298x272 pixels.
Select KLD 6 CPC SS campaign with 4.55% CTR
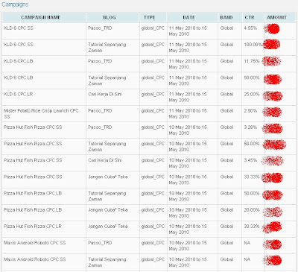(19, 28)
